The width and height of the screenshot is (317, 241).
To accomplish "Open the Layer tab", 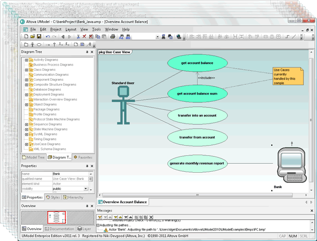I will click(x=85, y=228).
